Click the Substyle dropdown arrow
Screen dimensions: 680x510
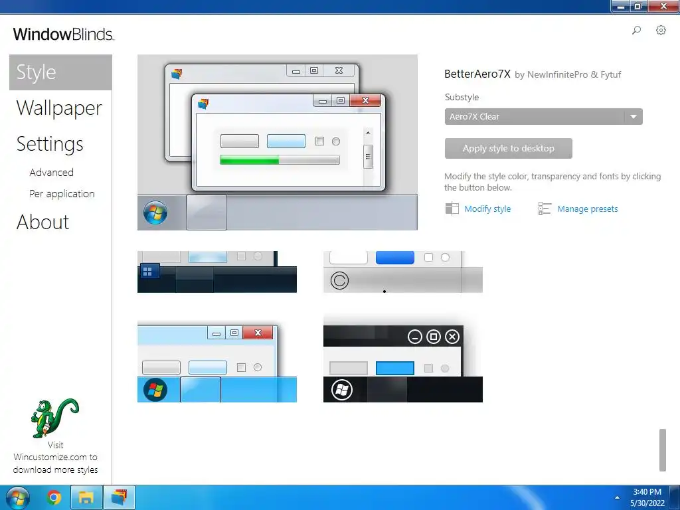(x=634, y=117)
